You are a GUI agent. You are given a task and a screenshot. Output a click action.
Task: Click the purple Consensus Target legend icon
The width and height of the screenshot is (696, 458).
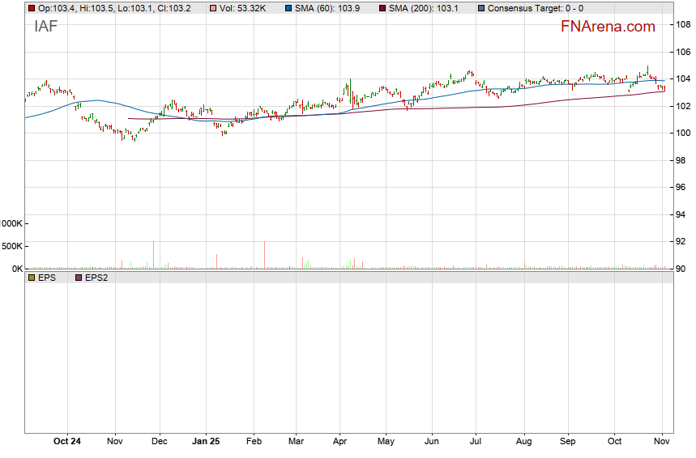point(481,8)
